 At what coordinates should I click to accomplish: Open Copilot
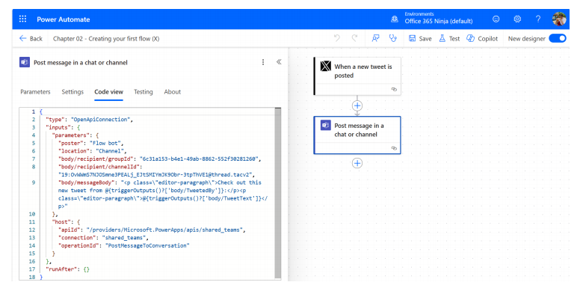click(482, 39)
